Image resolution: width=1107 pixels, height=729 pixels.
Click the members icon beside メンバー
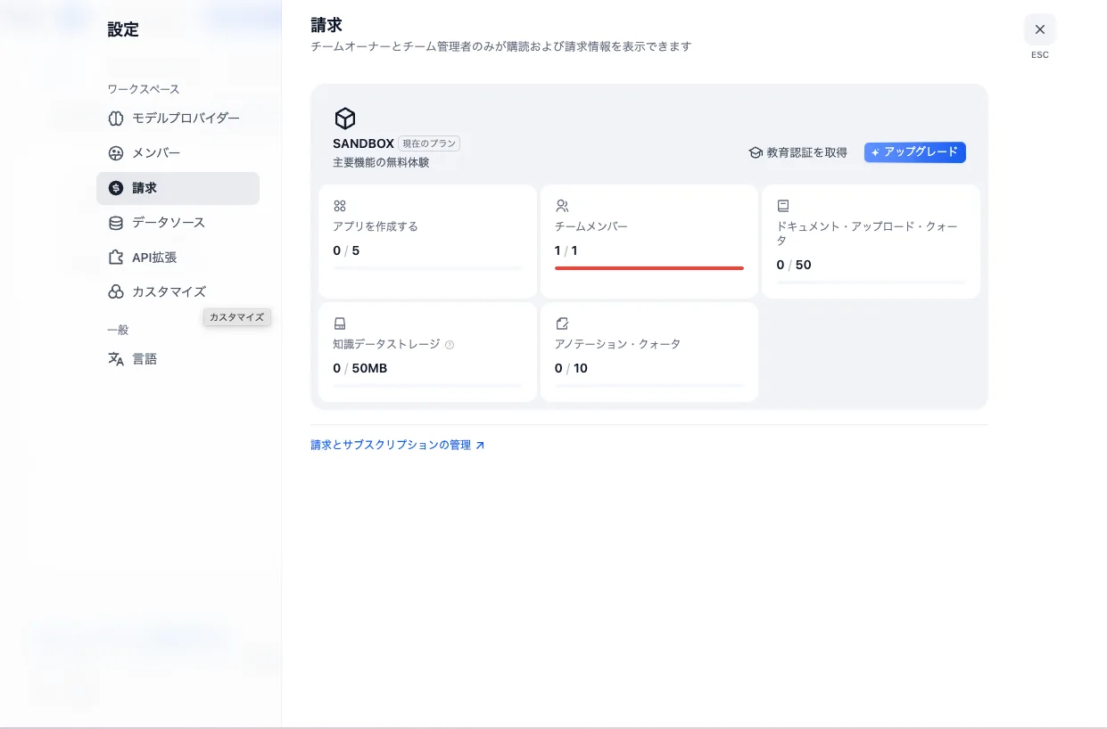[116, 153]
